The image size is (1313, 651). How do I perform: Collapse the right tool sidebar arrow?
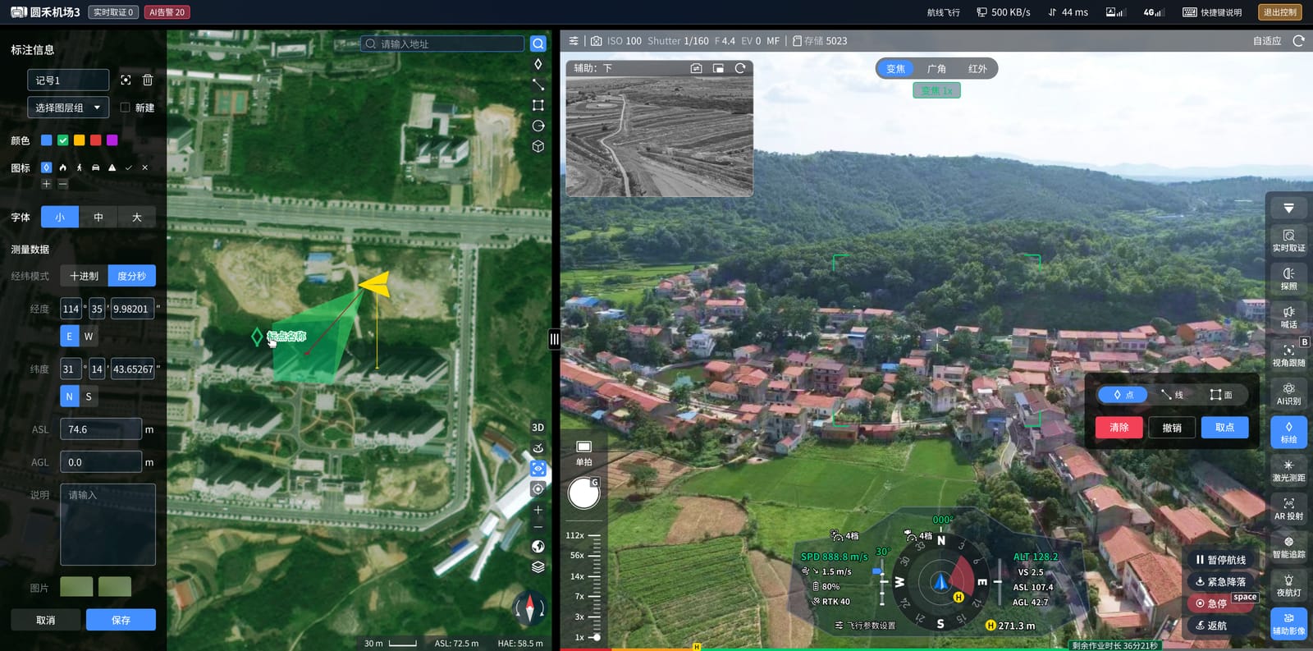[x=1288, y=208]
